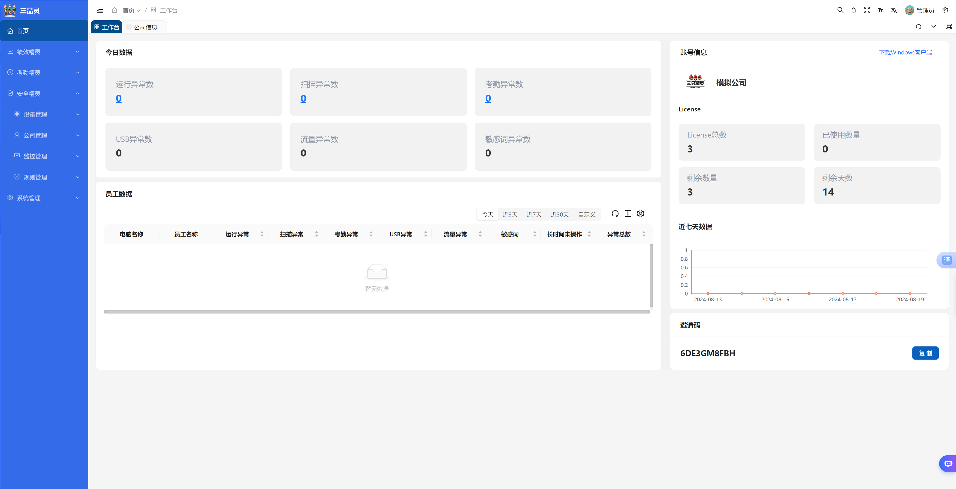Screen dimensions: 956x489
Task: Toggle fullscreen mode icon
Action: pos(867,10)
